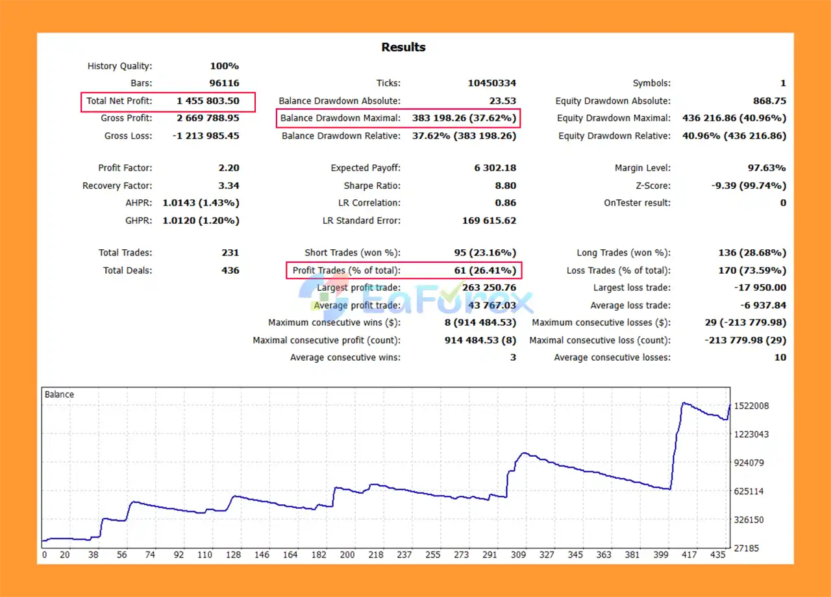Screen dimensions: 831x597
Task: Click the Balance Drawdown Maximal value
Action: click(464, 118)
